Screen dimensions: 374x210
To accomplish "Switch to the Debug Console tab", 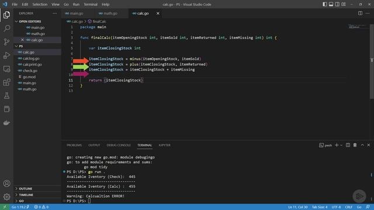I will (x=119, y=145).
